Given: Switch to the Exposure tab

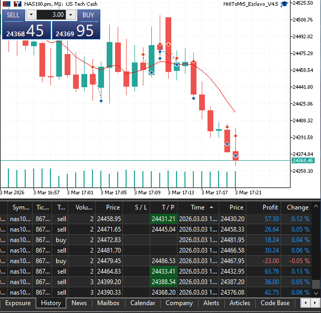Looking at the screenshot, I should click(18, 303).
